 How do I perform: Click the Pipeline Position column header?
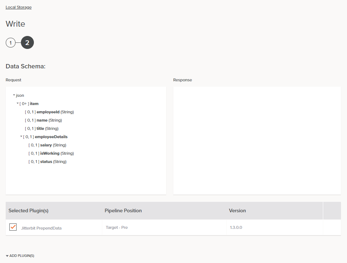click(123, 210)
